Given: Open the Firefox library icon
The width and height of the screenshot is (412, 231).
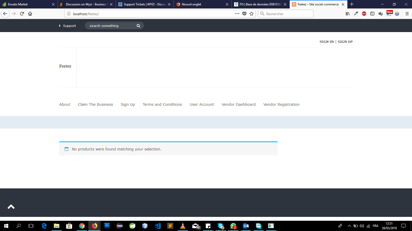Looking at the screenshot, I should [347, 14].
